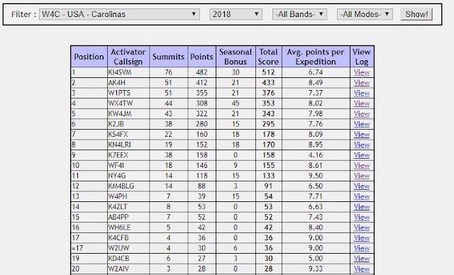Click average 9.50 in NY4G row

(x=316, y=176)
